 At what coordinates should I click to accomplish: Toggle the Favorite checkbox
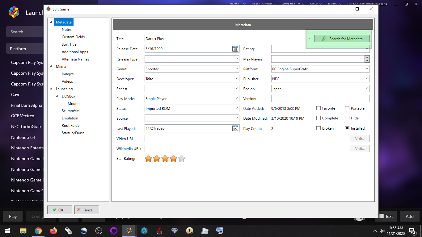tap(319, 108)
